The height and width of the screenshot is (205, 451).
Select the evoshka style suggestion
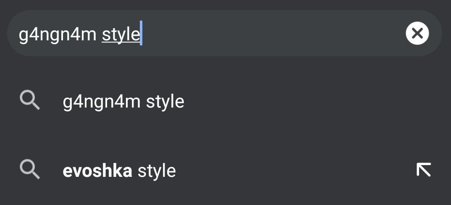(225, 171)
